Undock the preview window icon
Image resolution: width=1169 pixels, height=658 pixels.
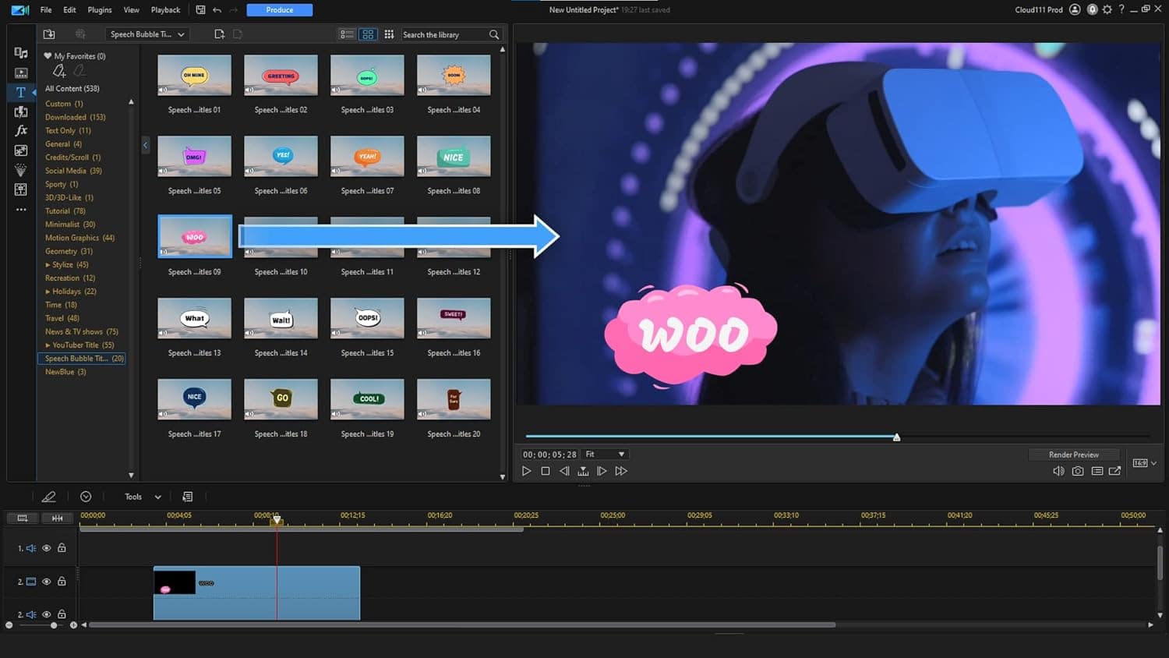(1115, 471)
